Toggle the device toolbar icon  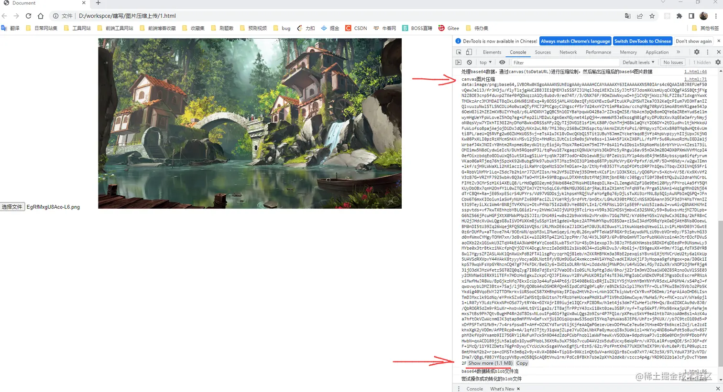(x=469, y=52)
